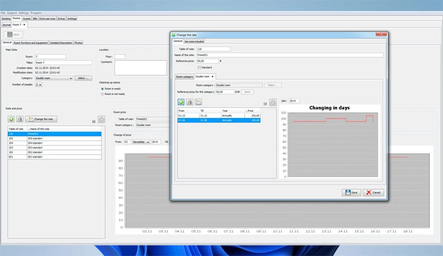The height and width of the screenshot is (256, 443).
Task: Click small Save button beside EUR
Action: click(247, 92)
